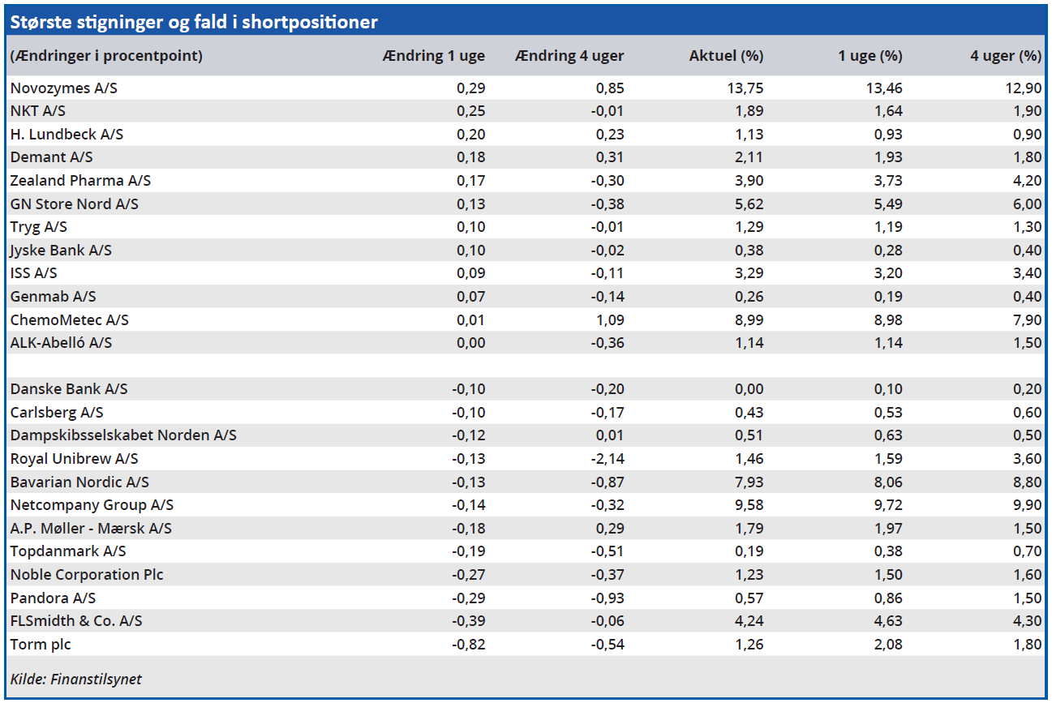This screenshot has height=703, width=1052.
Task: Click the ChemoMetec A/S company name
Action: (69, 319)
